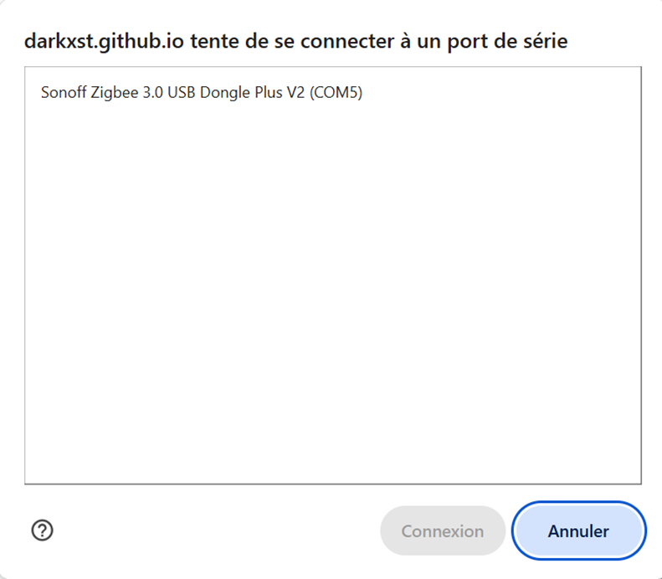Highlight the Sonoff dongle list item

(x=333, y=92)
